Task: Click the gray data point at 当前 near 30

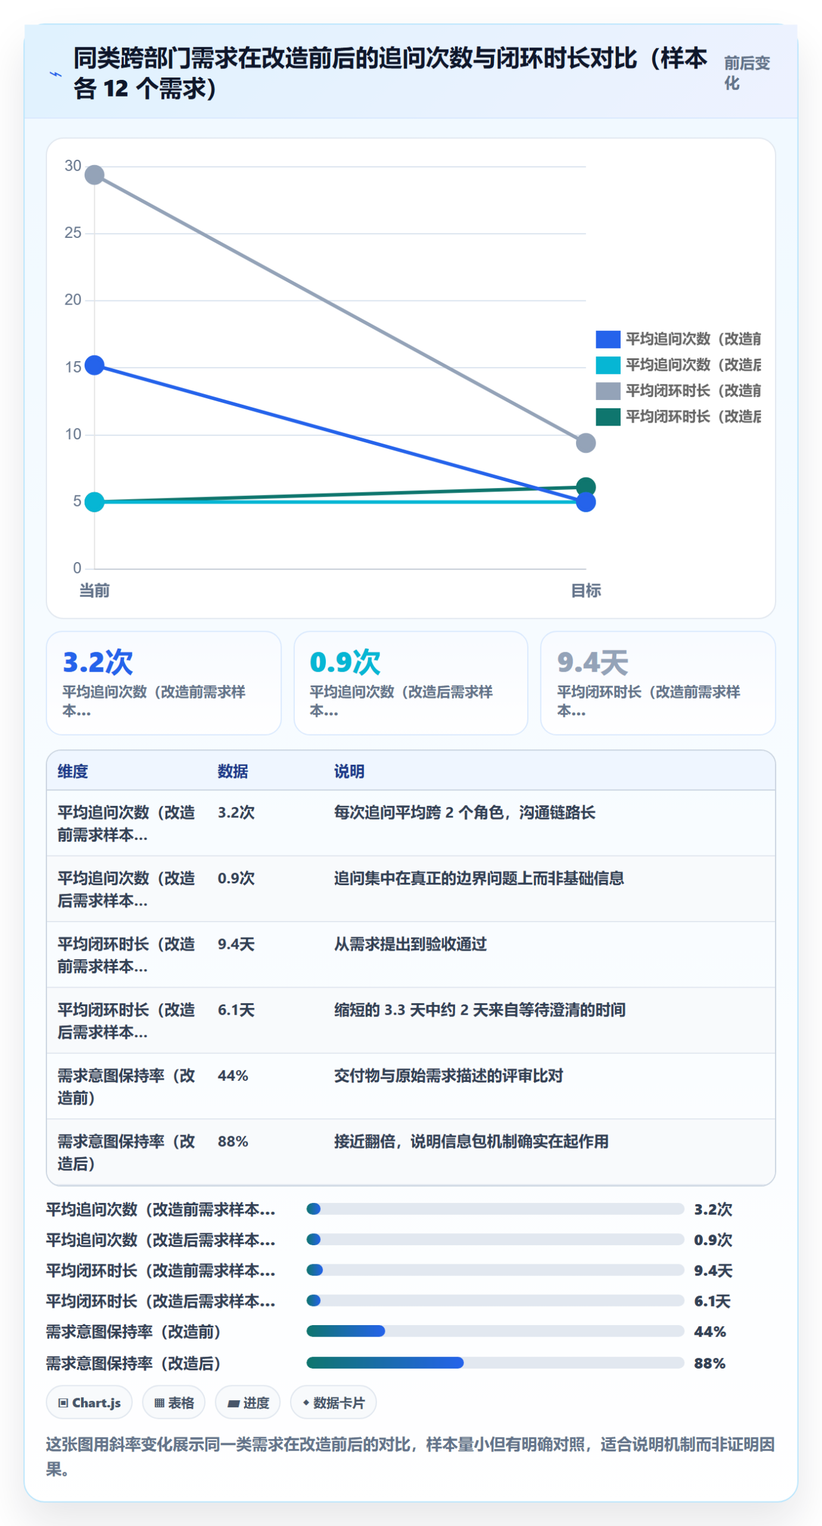Action: click(x=95, y=175)
